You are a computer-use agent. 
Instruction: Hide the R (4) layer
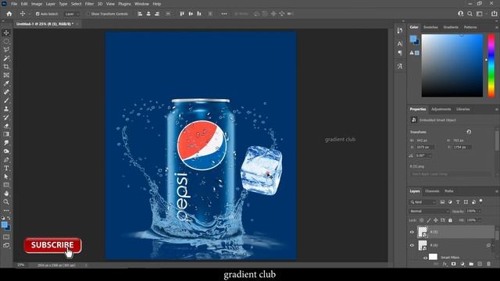[412, 245]
